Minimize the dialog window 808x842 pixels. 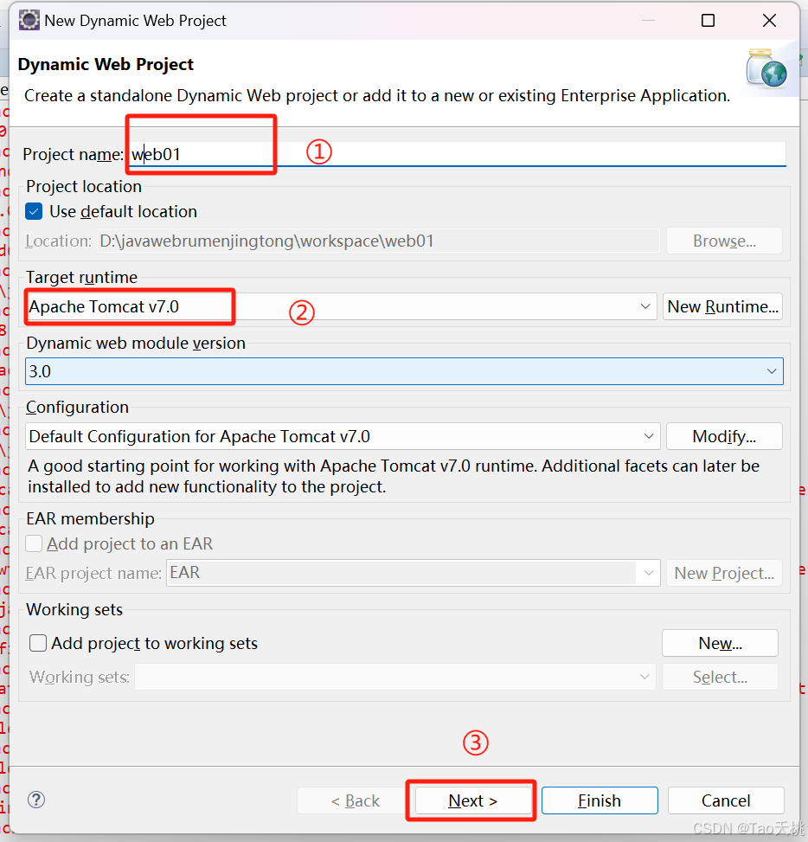648,21
